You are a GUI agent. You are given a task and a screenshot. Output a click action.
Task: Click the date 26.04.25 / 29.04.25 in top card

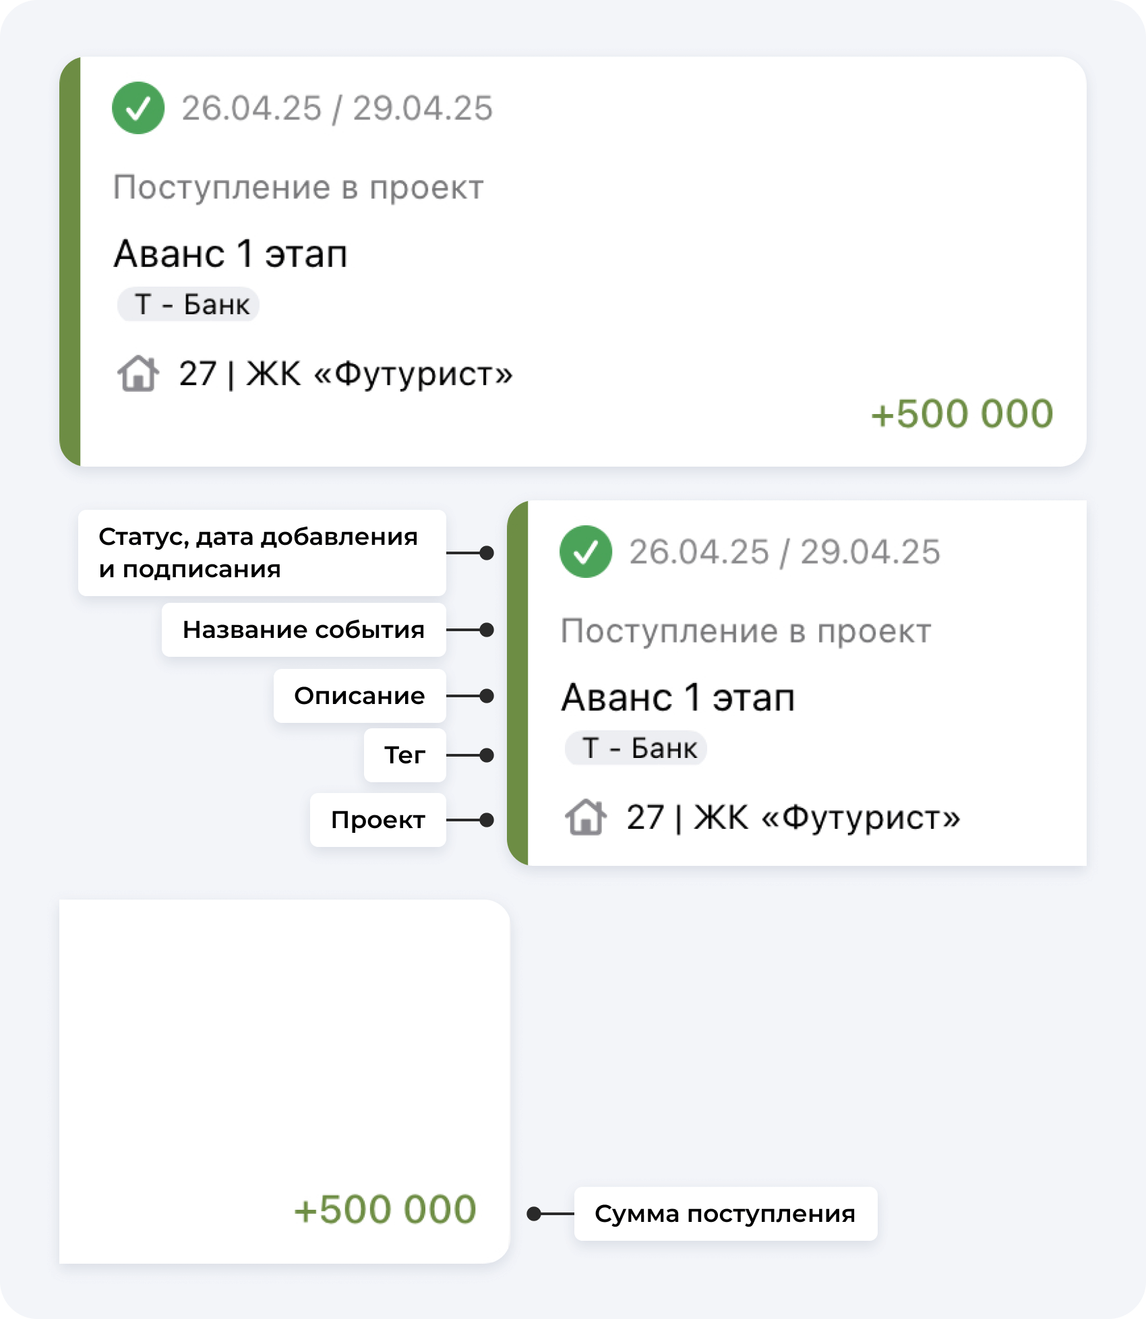click(x=337, y=108)
